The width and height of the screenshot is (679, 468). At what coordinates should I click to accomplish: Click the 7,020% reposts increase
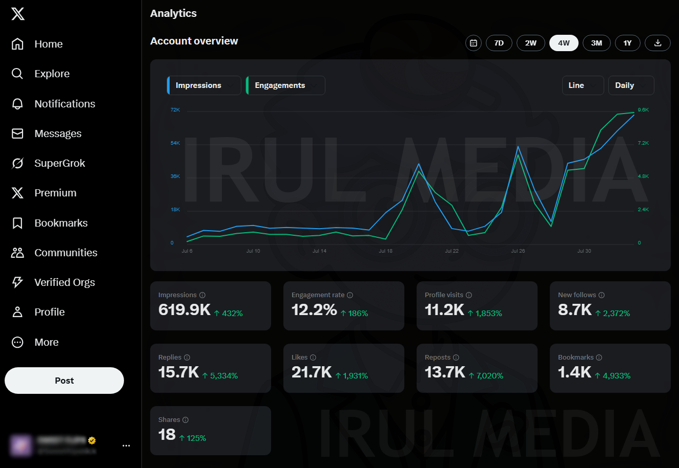tap(486, 375)
